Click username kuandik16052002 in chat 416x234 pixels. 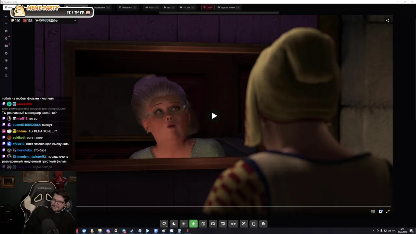27,125
